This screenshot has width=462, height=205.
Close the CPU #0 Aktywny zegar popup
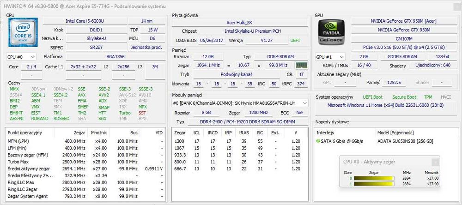pos(435,162)
